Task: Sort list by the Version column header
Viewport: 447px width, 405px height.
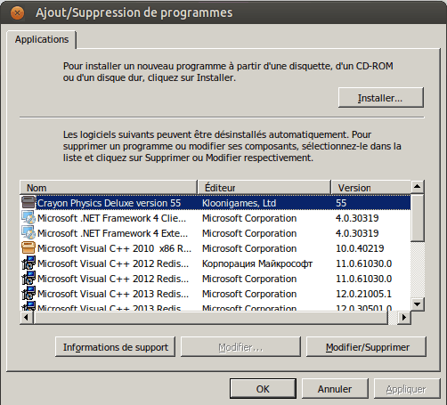Action: (x=370, y=188)
